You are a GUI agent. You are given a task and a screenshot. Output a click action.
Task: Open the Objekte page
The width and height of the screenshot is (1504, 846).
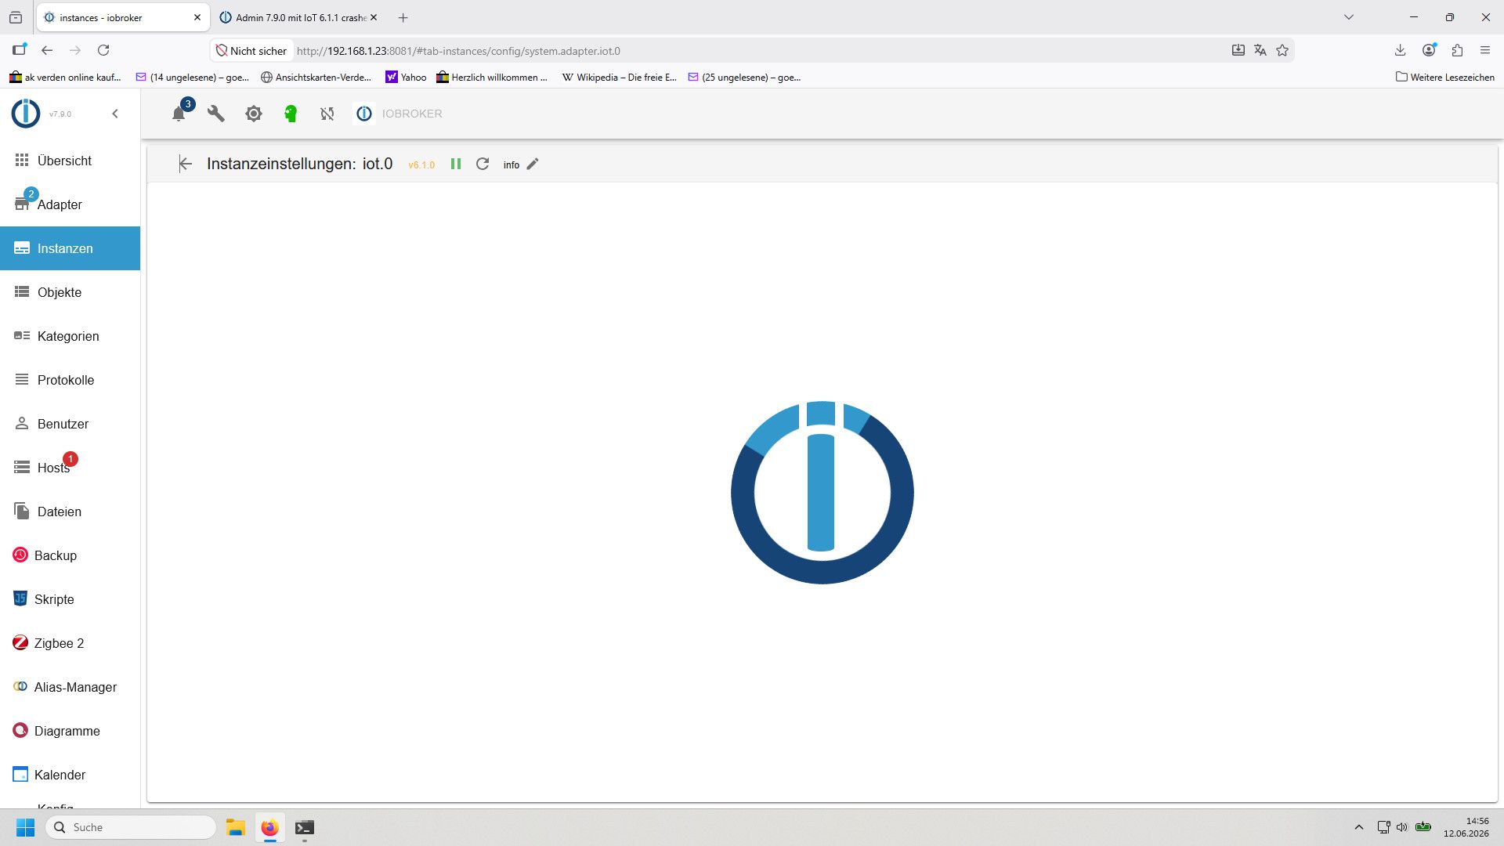pos(70,292)
